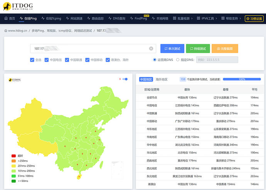Image resolution: width=266 pixels, height=190 pixels.
Task: Click Xinjiang region on the map
Action: coord(30,119)
